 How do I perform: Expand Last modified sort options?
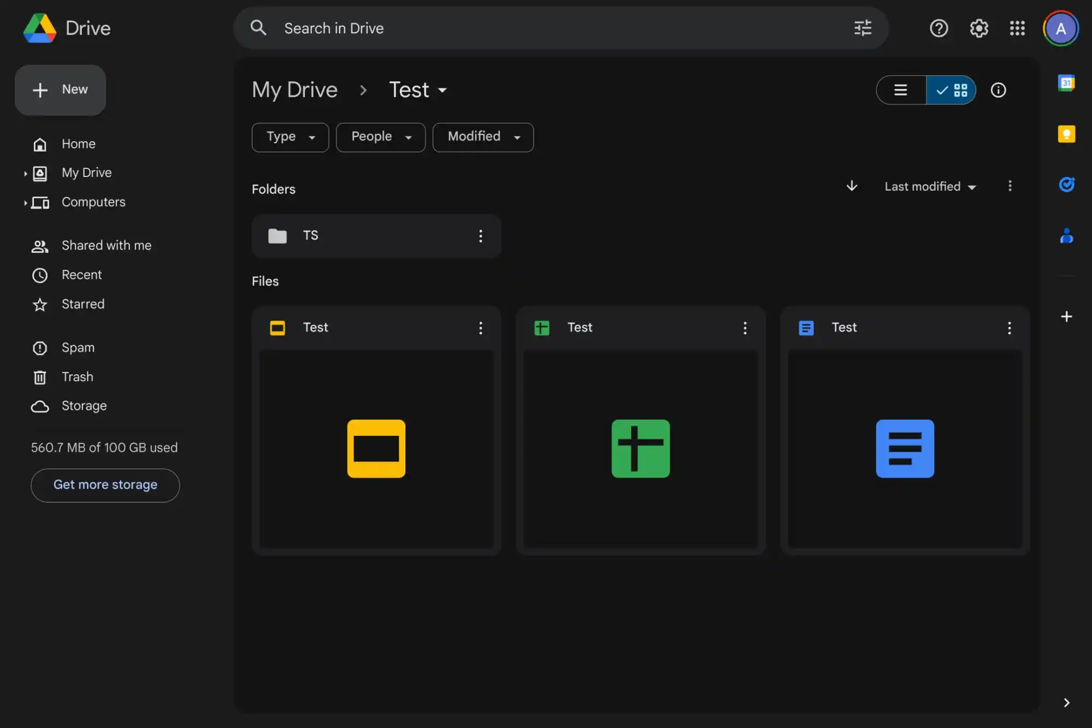[x=930, y=186]
